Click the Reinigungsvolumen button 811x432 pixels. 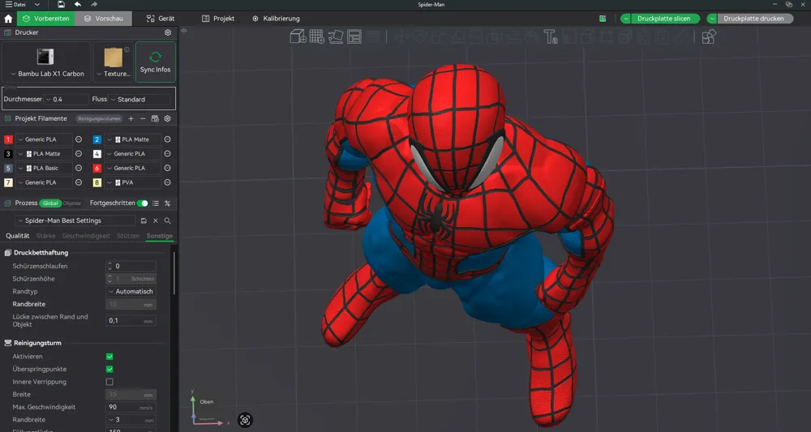(99, 119)
